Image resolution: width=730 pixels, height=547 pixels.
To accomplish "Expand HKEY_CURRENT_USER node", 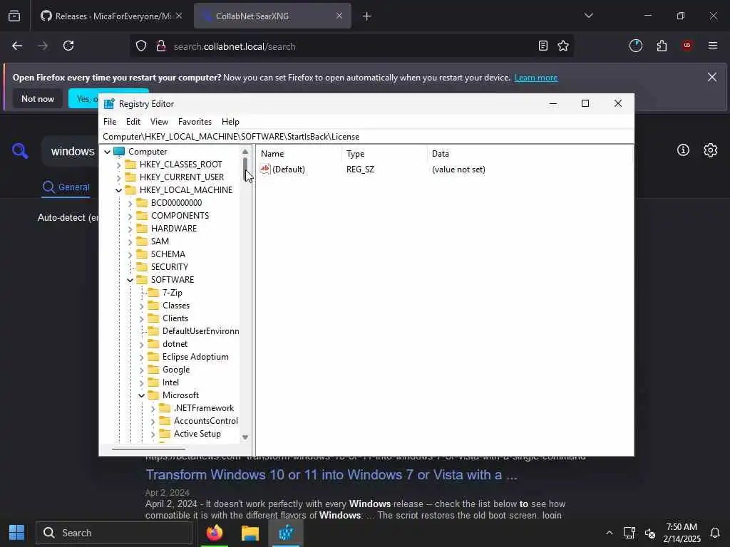I will [119, 177].
